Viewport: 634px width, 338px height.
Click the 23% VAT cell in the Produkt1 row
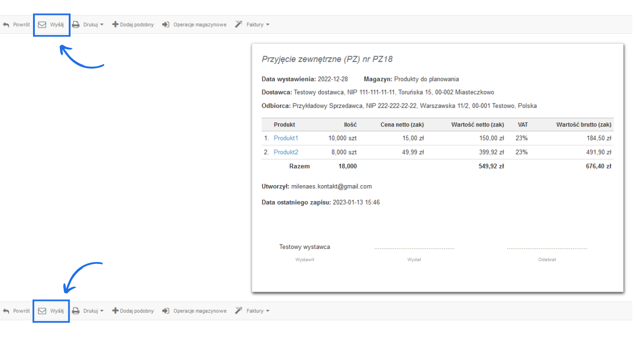coord(521,138)
